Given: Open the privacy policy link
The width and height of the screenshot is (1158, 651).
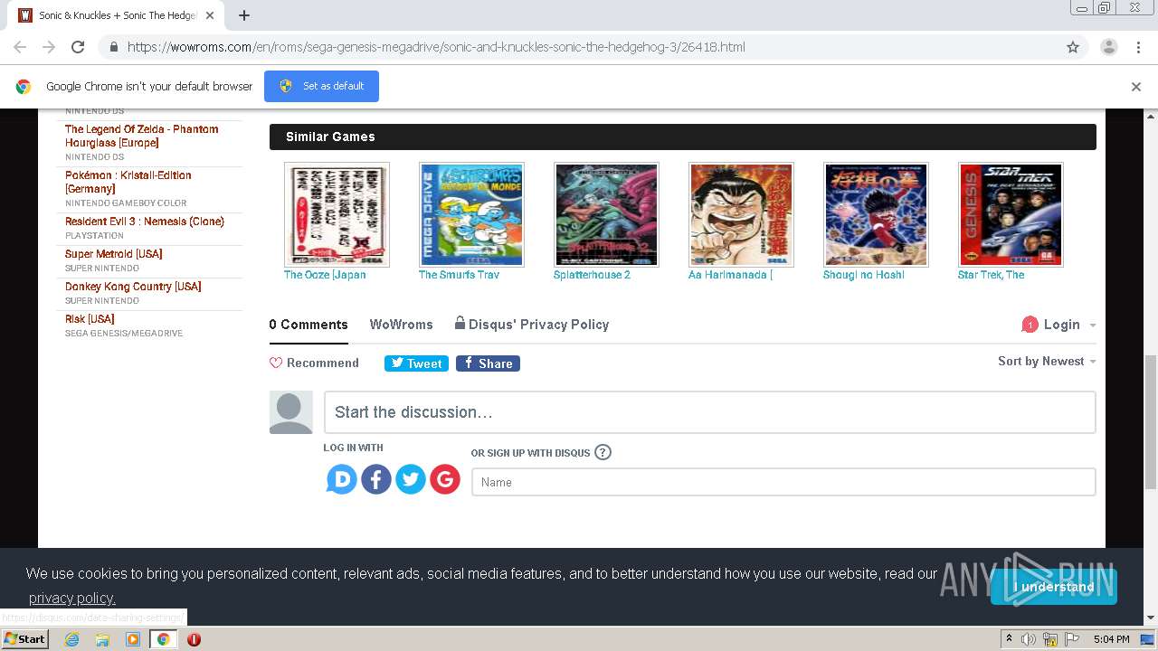Looking at the screenshot, I should tap(71, 598).
